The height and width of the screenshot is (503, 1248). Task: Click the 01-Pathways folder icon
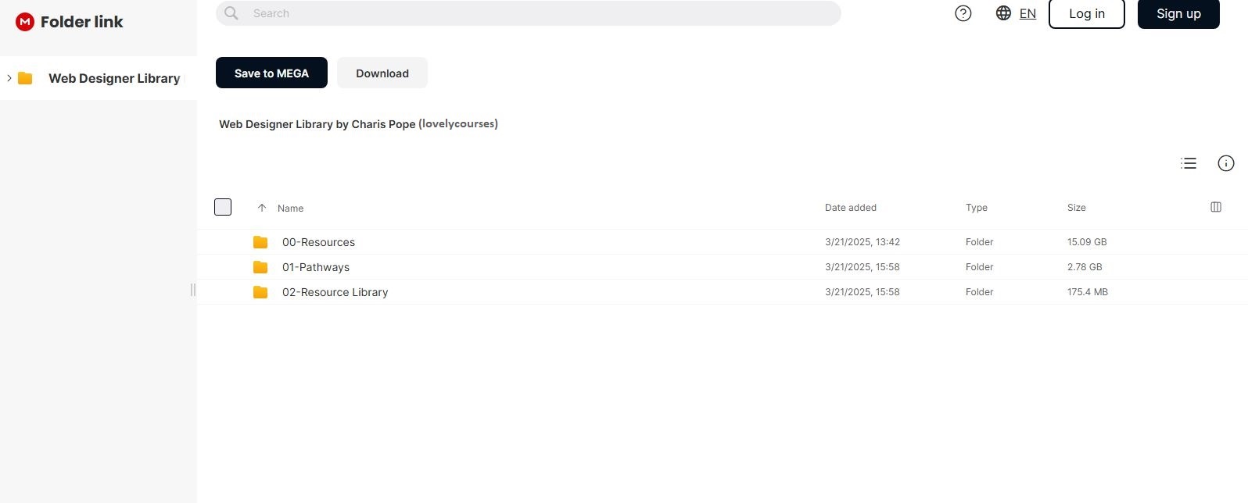point(260,267)
